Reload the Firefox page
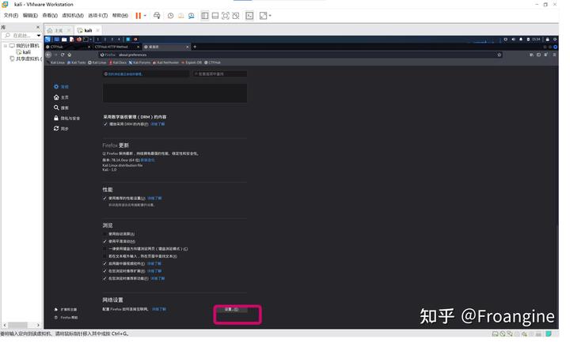 63,55
